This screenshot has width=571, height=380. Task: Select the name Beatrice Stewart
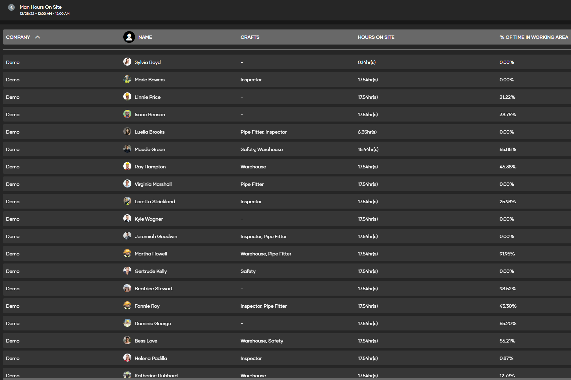coord(153,289)
